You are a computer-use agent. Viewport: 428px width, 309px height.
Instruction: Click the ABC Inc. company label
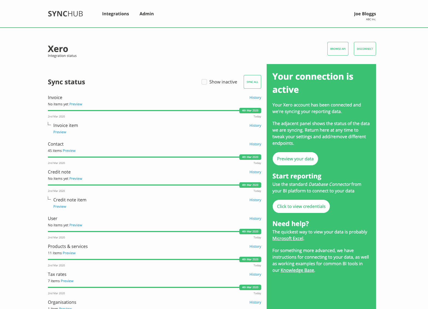[x=371, y=19]
